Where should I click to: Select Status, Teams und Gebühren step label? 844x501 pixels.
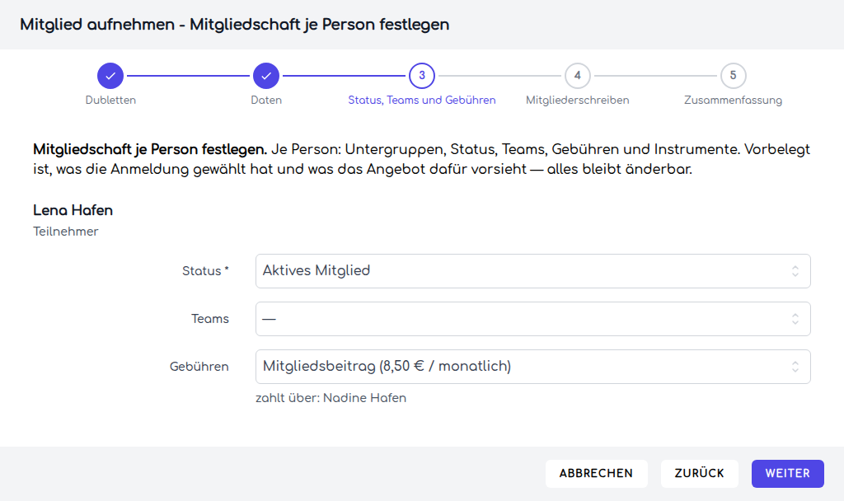click(x=421, y=100)
